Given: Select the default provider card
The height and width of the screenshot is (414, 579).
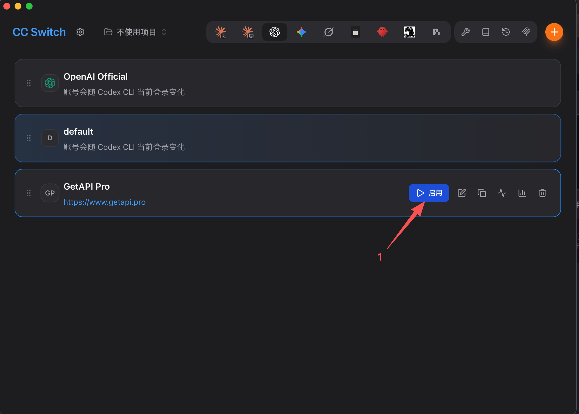Looking at the screenshot, I should [288, 138].
